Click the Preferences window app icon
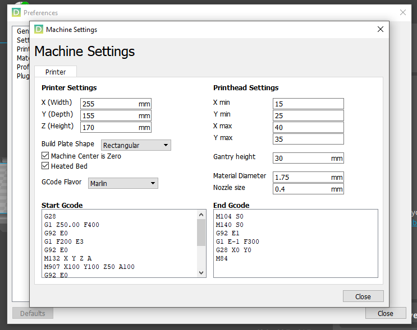Viewport: 417px width, 330px height. (x=16, y=12)
